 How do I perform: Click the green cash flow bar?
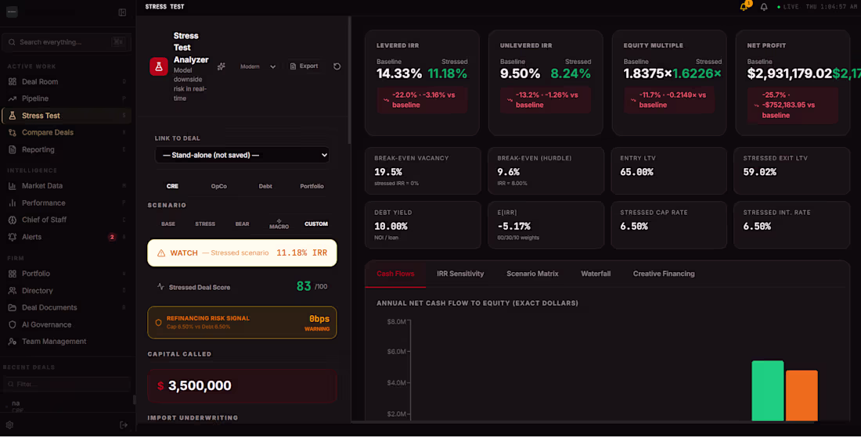tap(767, 391)
